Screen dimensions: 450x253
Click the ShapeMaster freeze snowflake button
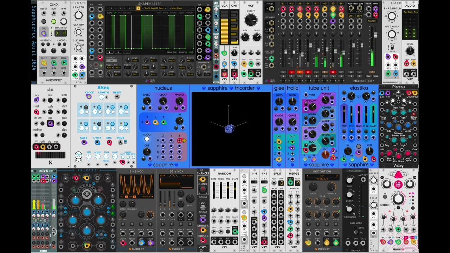(x=118, y=52)
